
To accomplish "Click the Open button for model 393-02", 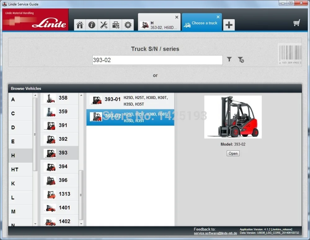I will [x=233, y=153].
